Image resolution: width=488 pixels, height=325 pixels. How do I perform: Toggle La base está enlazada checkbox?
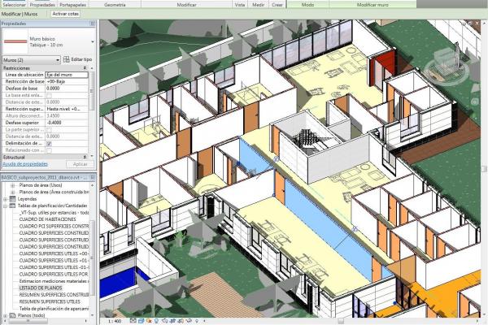(49, 94)
